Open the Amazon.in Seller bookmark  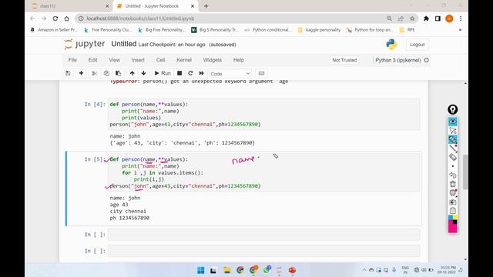pyautogui.click(x=53, y=30)
